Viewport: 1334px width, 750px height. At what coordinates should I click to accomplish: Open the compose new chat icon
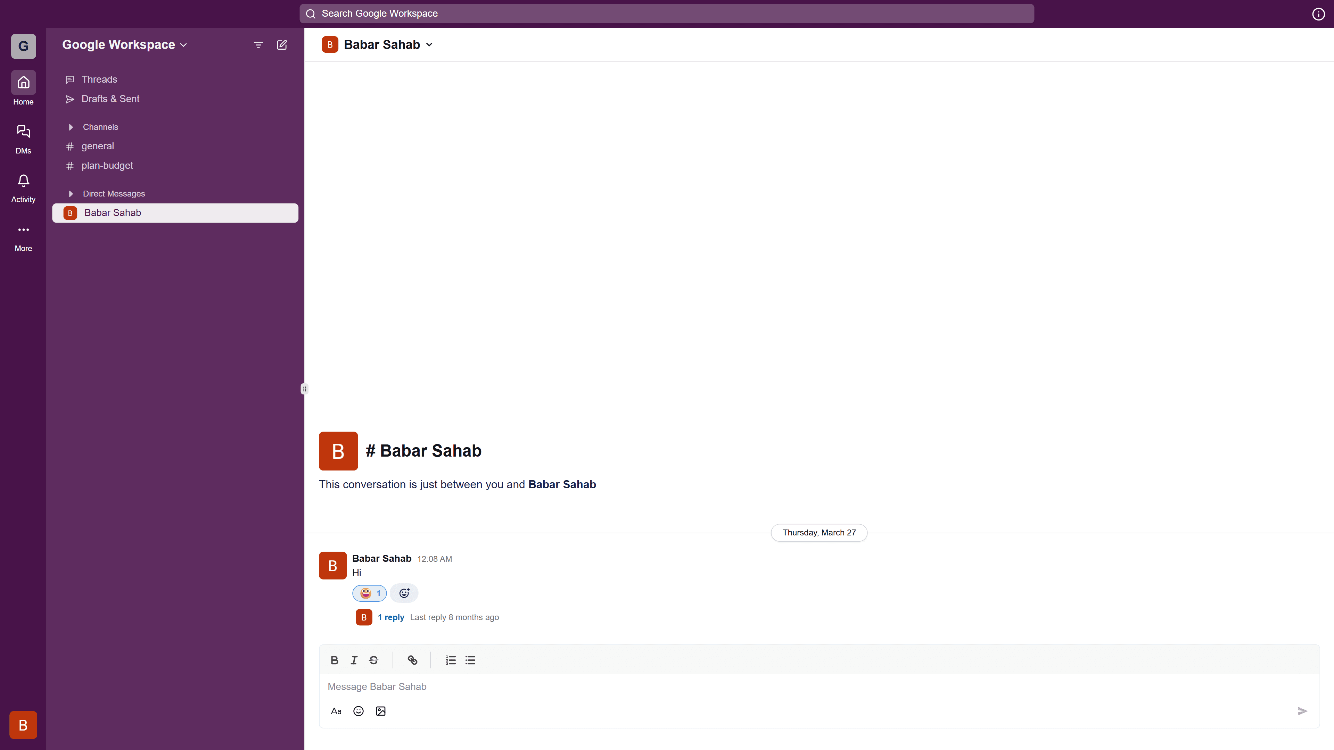[281, 44]
